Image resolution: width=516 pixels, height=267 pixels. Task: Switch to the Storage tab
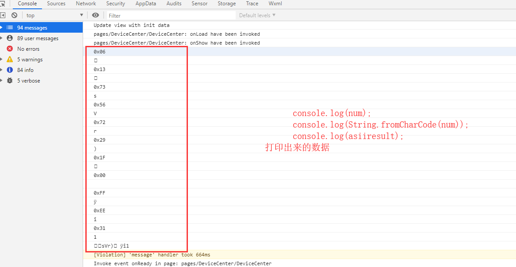click(227, 4)
